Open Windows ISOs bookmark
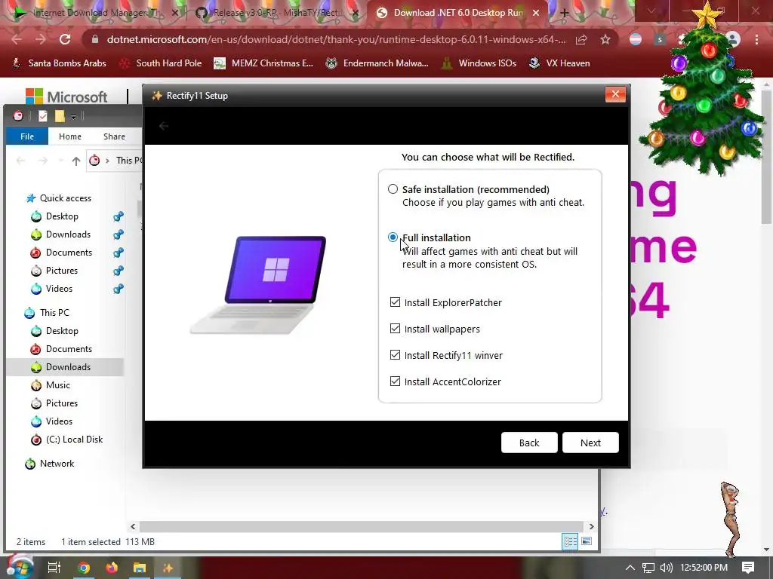The height and width of the screenshot is (579, 773). 479,63
